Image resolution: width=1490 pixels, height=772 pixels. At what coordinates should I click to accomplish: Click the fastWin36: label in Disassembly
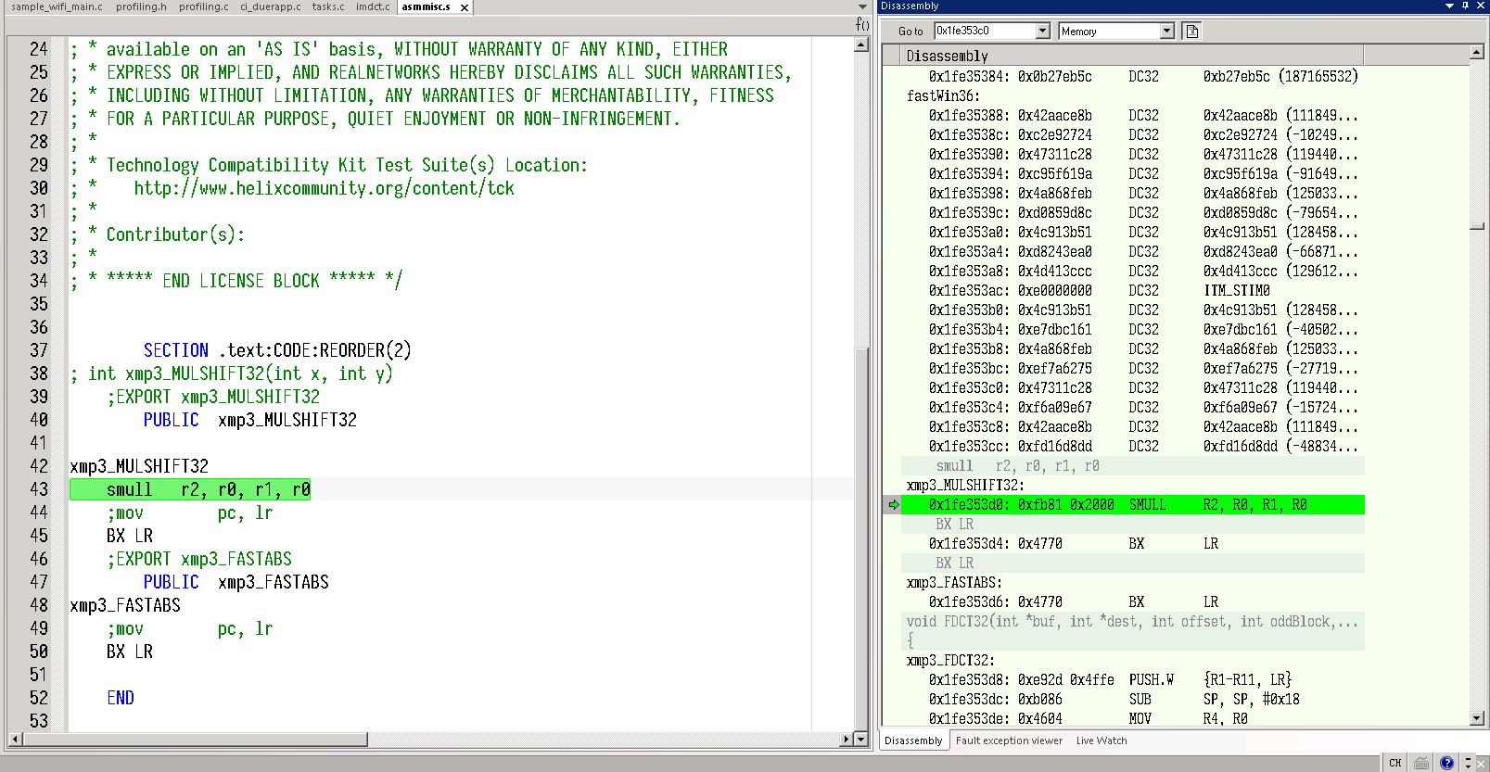[x=943, y=96]
